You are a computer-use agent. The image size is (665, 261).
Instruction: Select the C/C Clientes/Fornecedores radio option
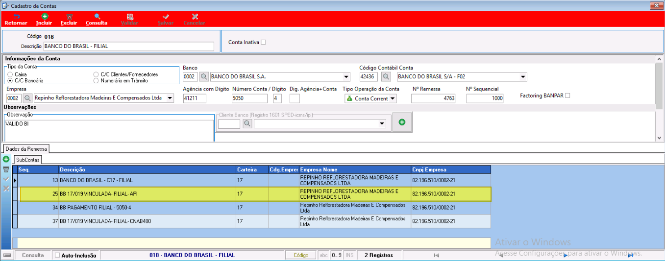96,74
